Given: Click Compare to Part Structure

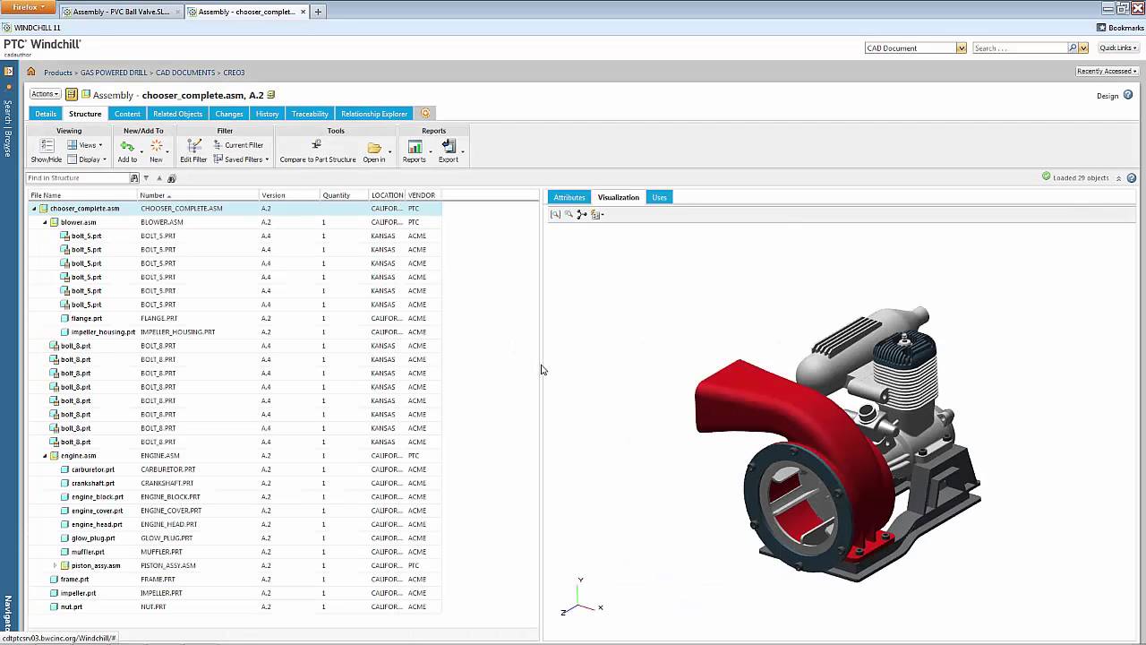Looking at the screenshot, I should pos(318,150).
